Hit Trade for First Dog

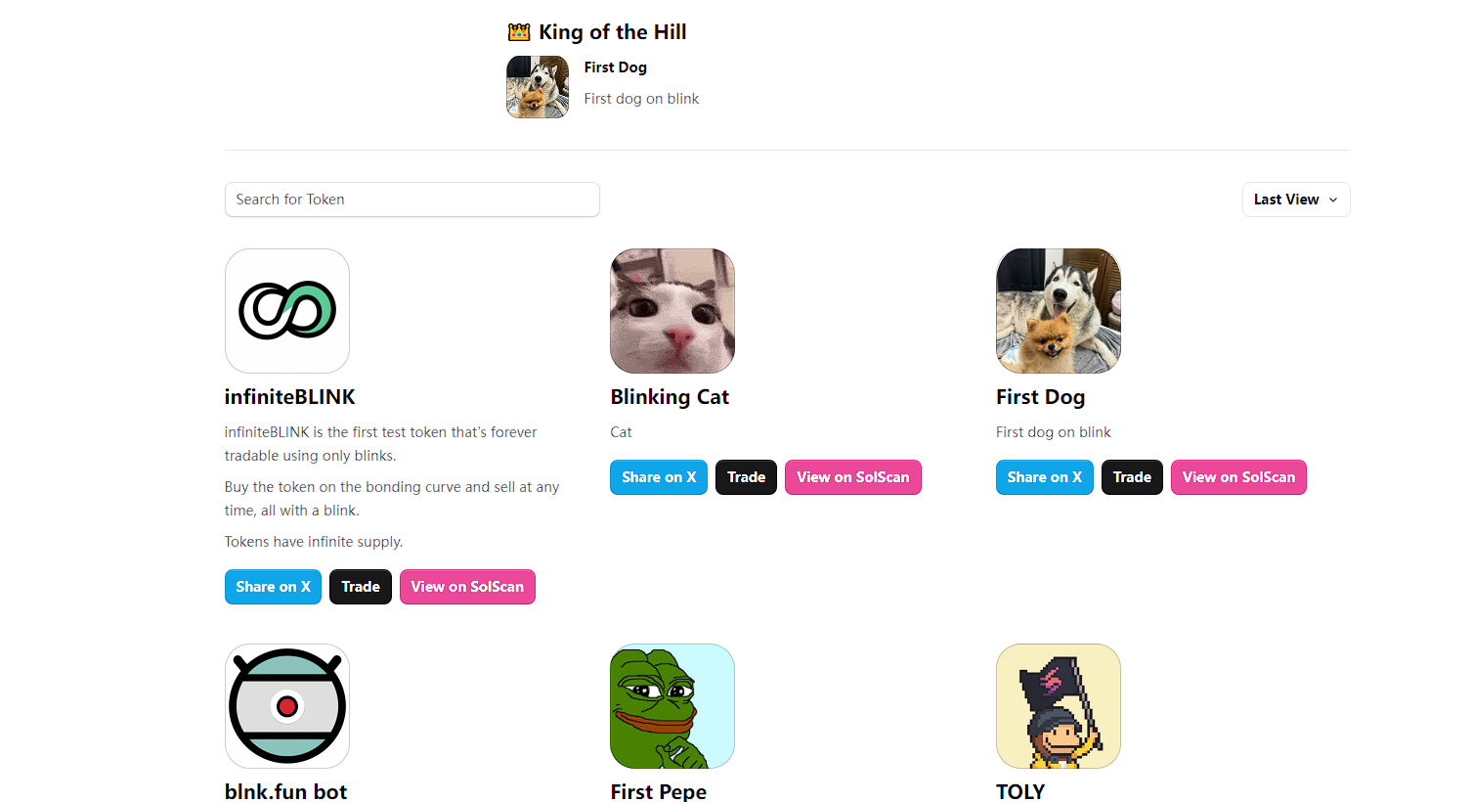1132,477
